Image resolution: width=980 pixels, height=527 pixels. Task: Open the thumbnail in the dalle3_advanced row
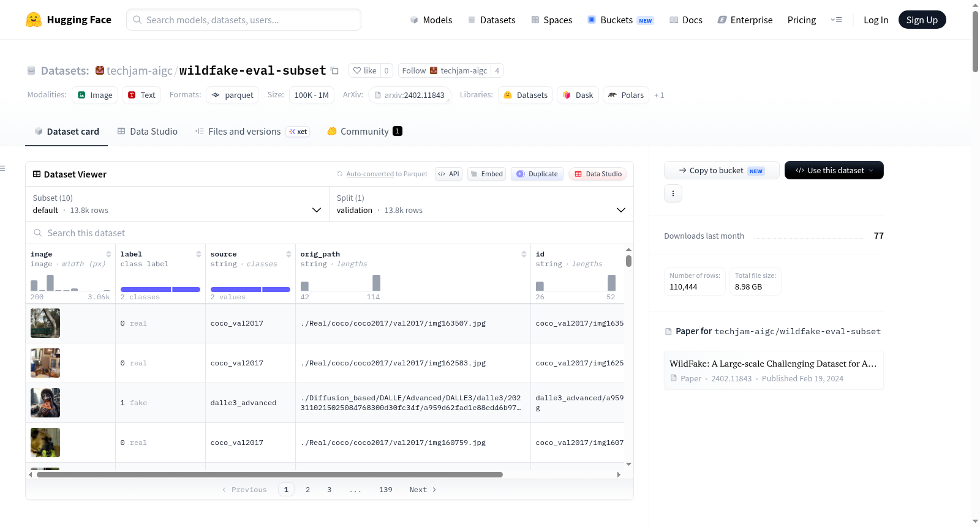(x=45, y=403)
